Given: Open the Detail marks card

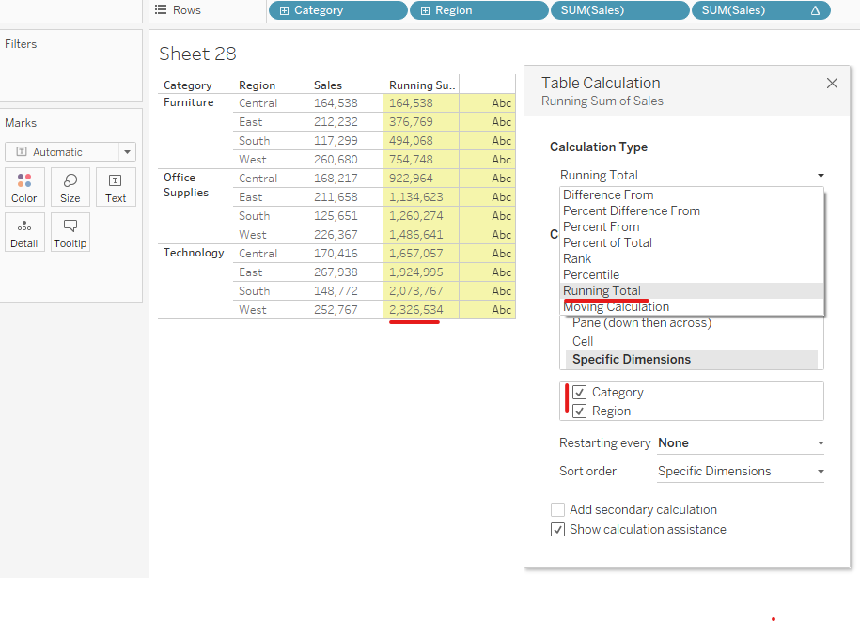Looking at the screenshot, I should (24, 232).
